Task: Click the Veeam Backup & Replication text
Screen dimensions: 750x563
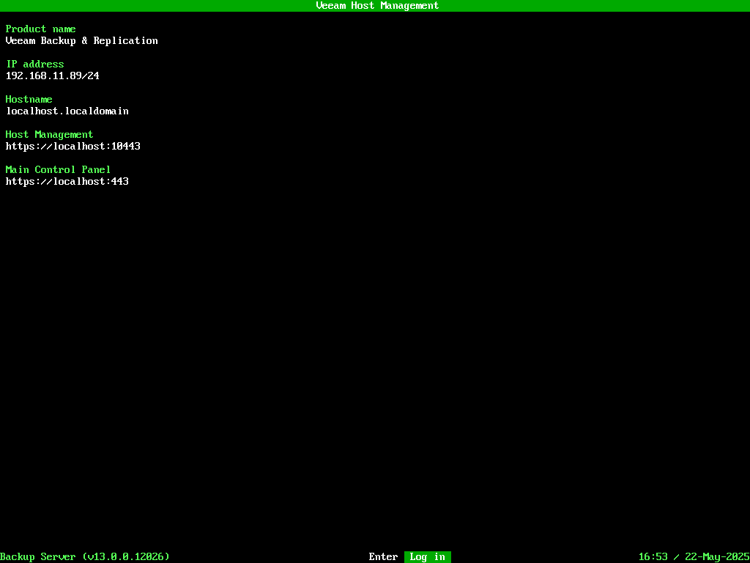Action: point(82,41)
